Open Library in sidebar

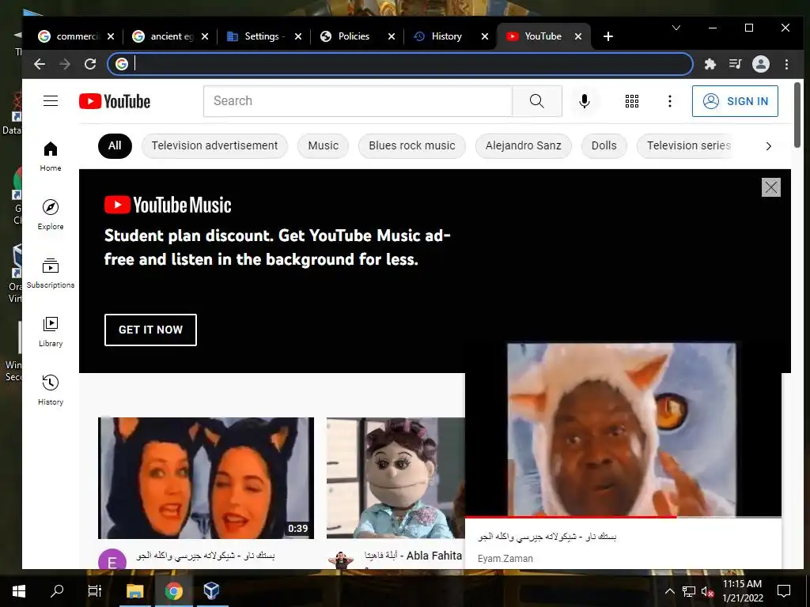tap(51, 331)
